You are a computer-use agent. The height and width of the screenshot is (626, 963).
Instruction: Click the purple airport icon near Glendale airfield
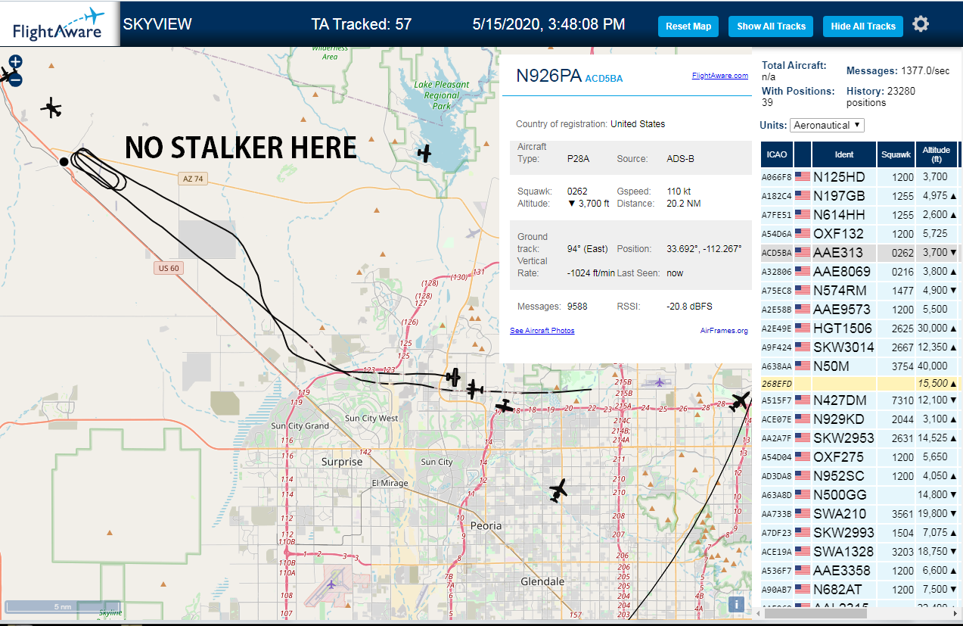(331, 584)
